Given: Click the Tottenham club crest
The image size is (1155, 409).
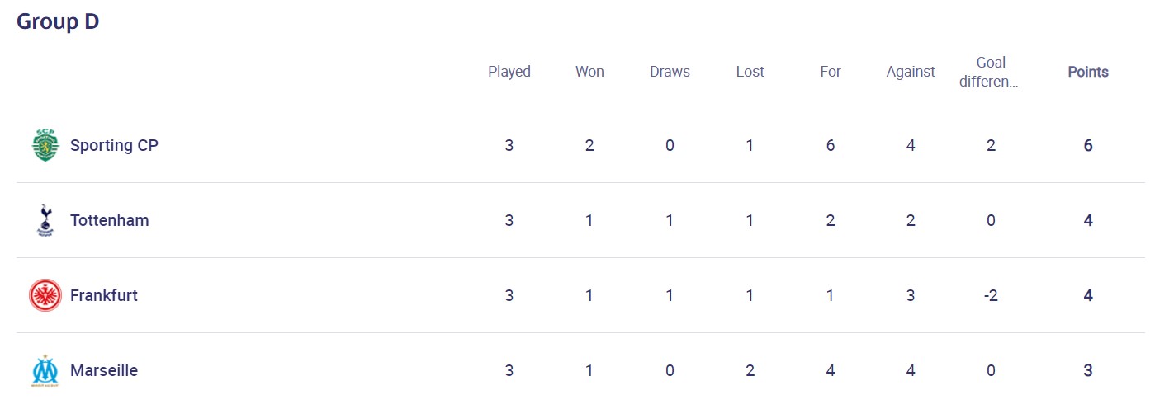Looking at the screenshot, I should pyautogui.click(x=45, y=220).
